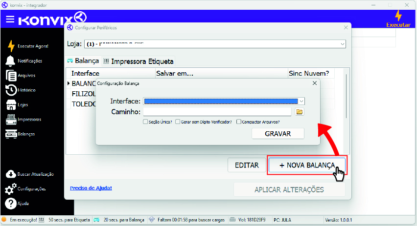Minimize the konvix integrador window
The image size is (417, 226).
[373, 5]
